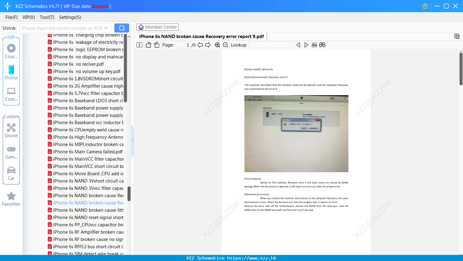
Task: Open the yellow toolbox icon in title bar
Action: click(x=425, y=6)
